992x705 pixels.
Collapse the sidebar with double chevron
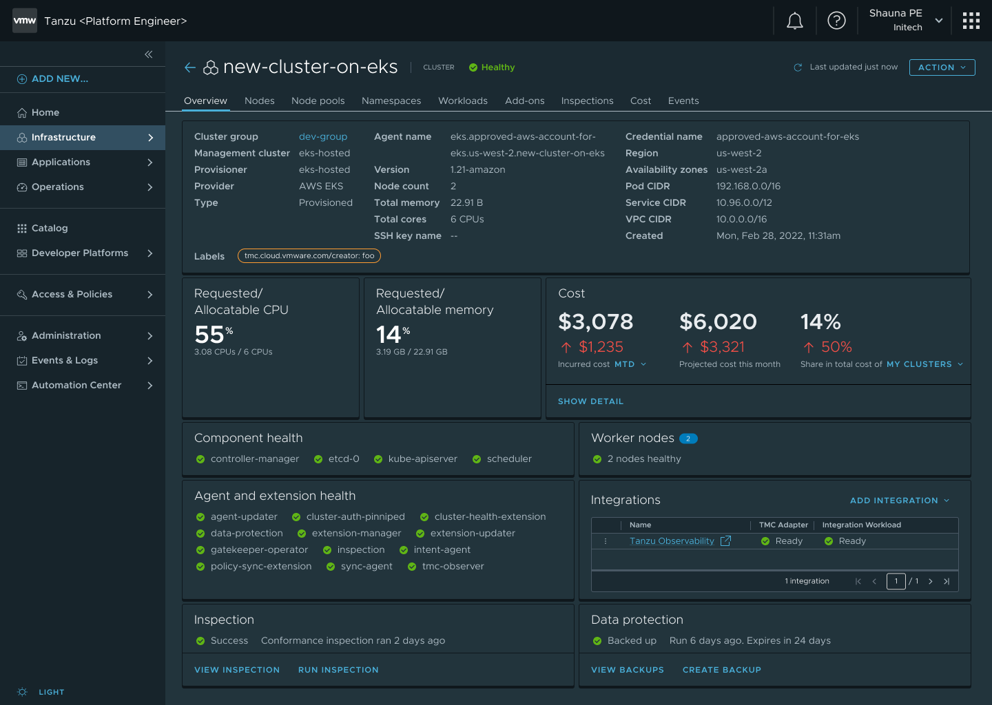149,54
